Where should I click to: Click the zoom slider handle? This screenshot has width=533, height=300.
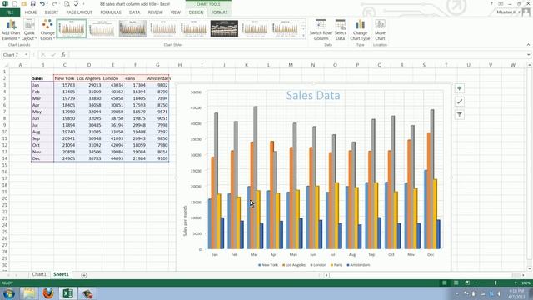(496, 282)
